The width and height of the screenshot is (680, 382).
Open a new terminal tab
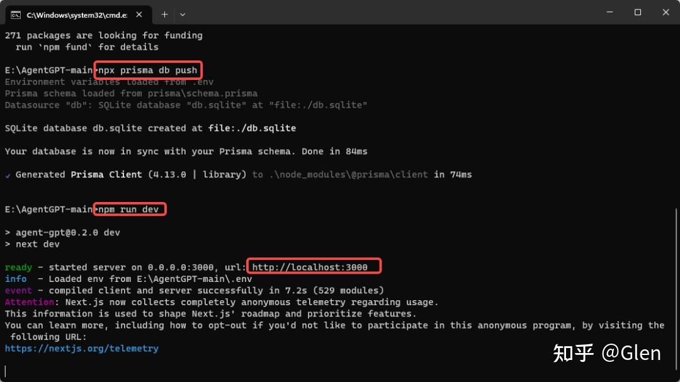(164, 14)
